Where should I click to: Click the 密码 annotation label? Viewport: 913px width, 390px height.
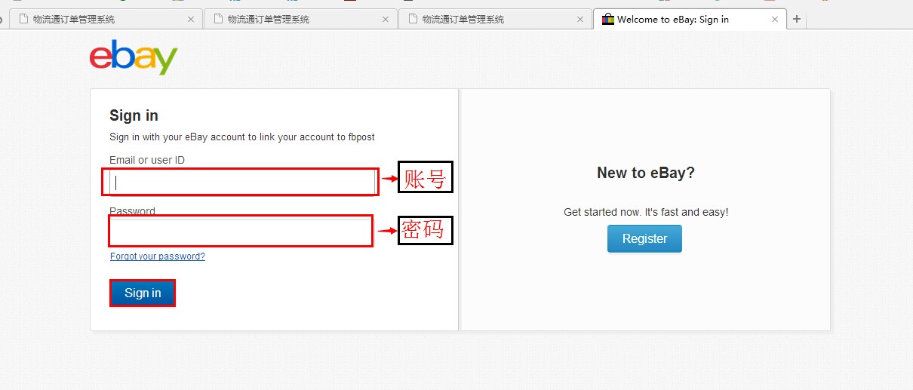coord(425,229)
